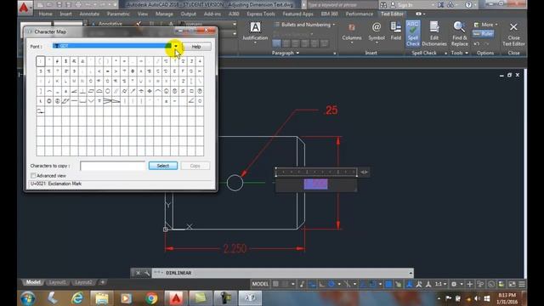Open Google Chrome from taskbar
This screenshot has width=544, height=306.
tap(151, 298)
